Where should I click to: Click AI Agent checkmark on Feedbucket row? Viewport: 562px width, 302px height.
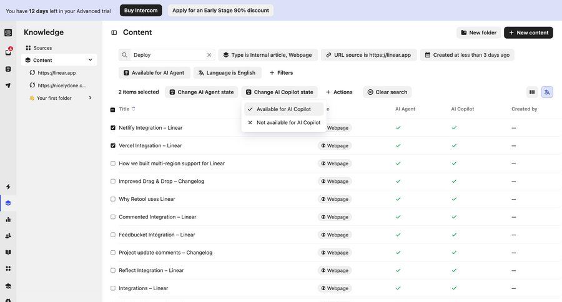[398, 235]
